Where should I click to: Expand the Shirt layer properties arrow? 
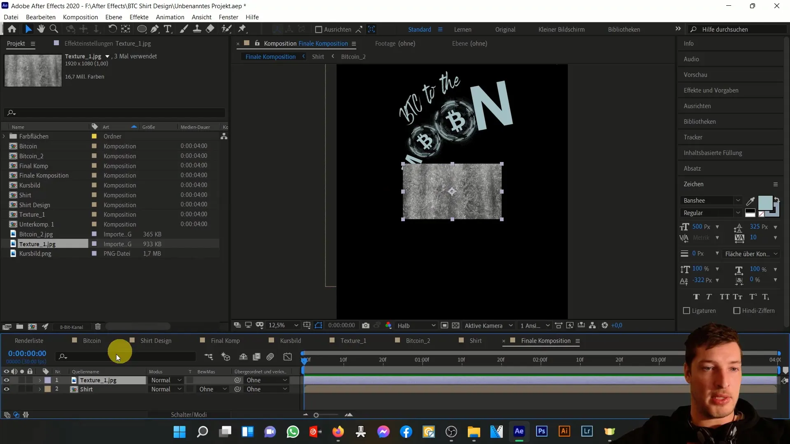pyautogui.click(x=39, y=389)
